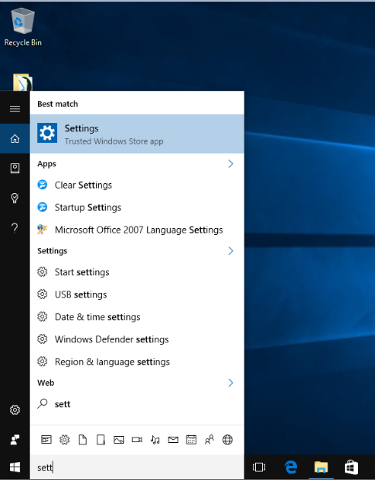Expand the hamburger menu in search sidebar

(15, 109)
